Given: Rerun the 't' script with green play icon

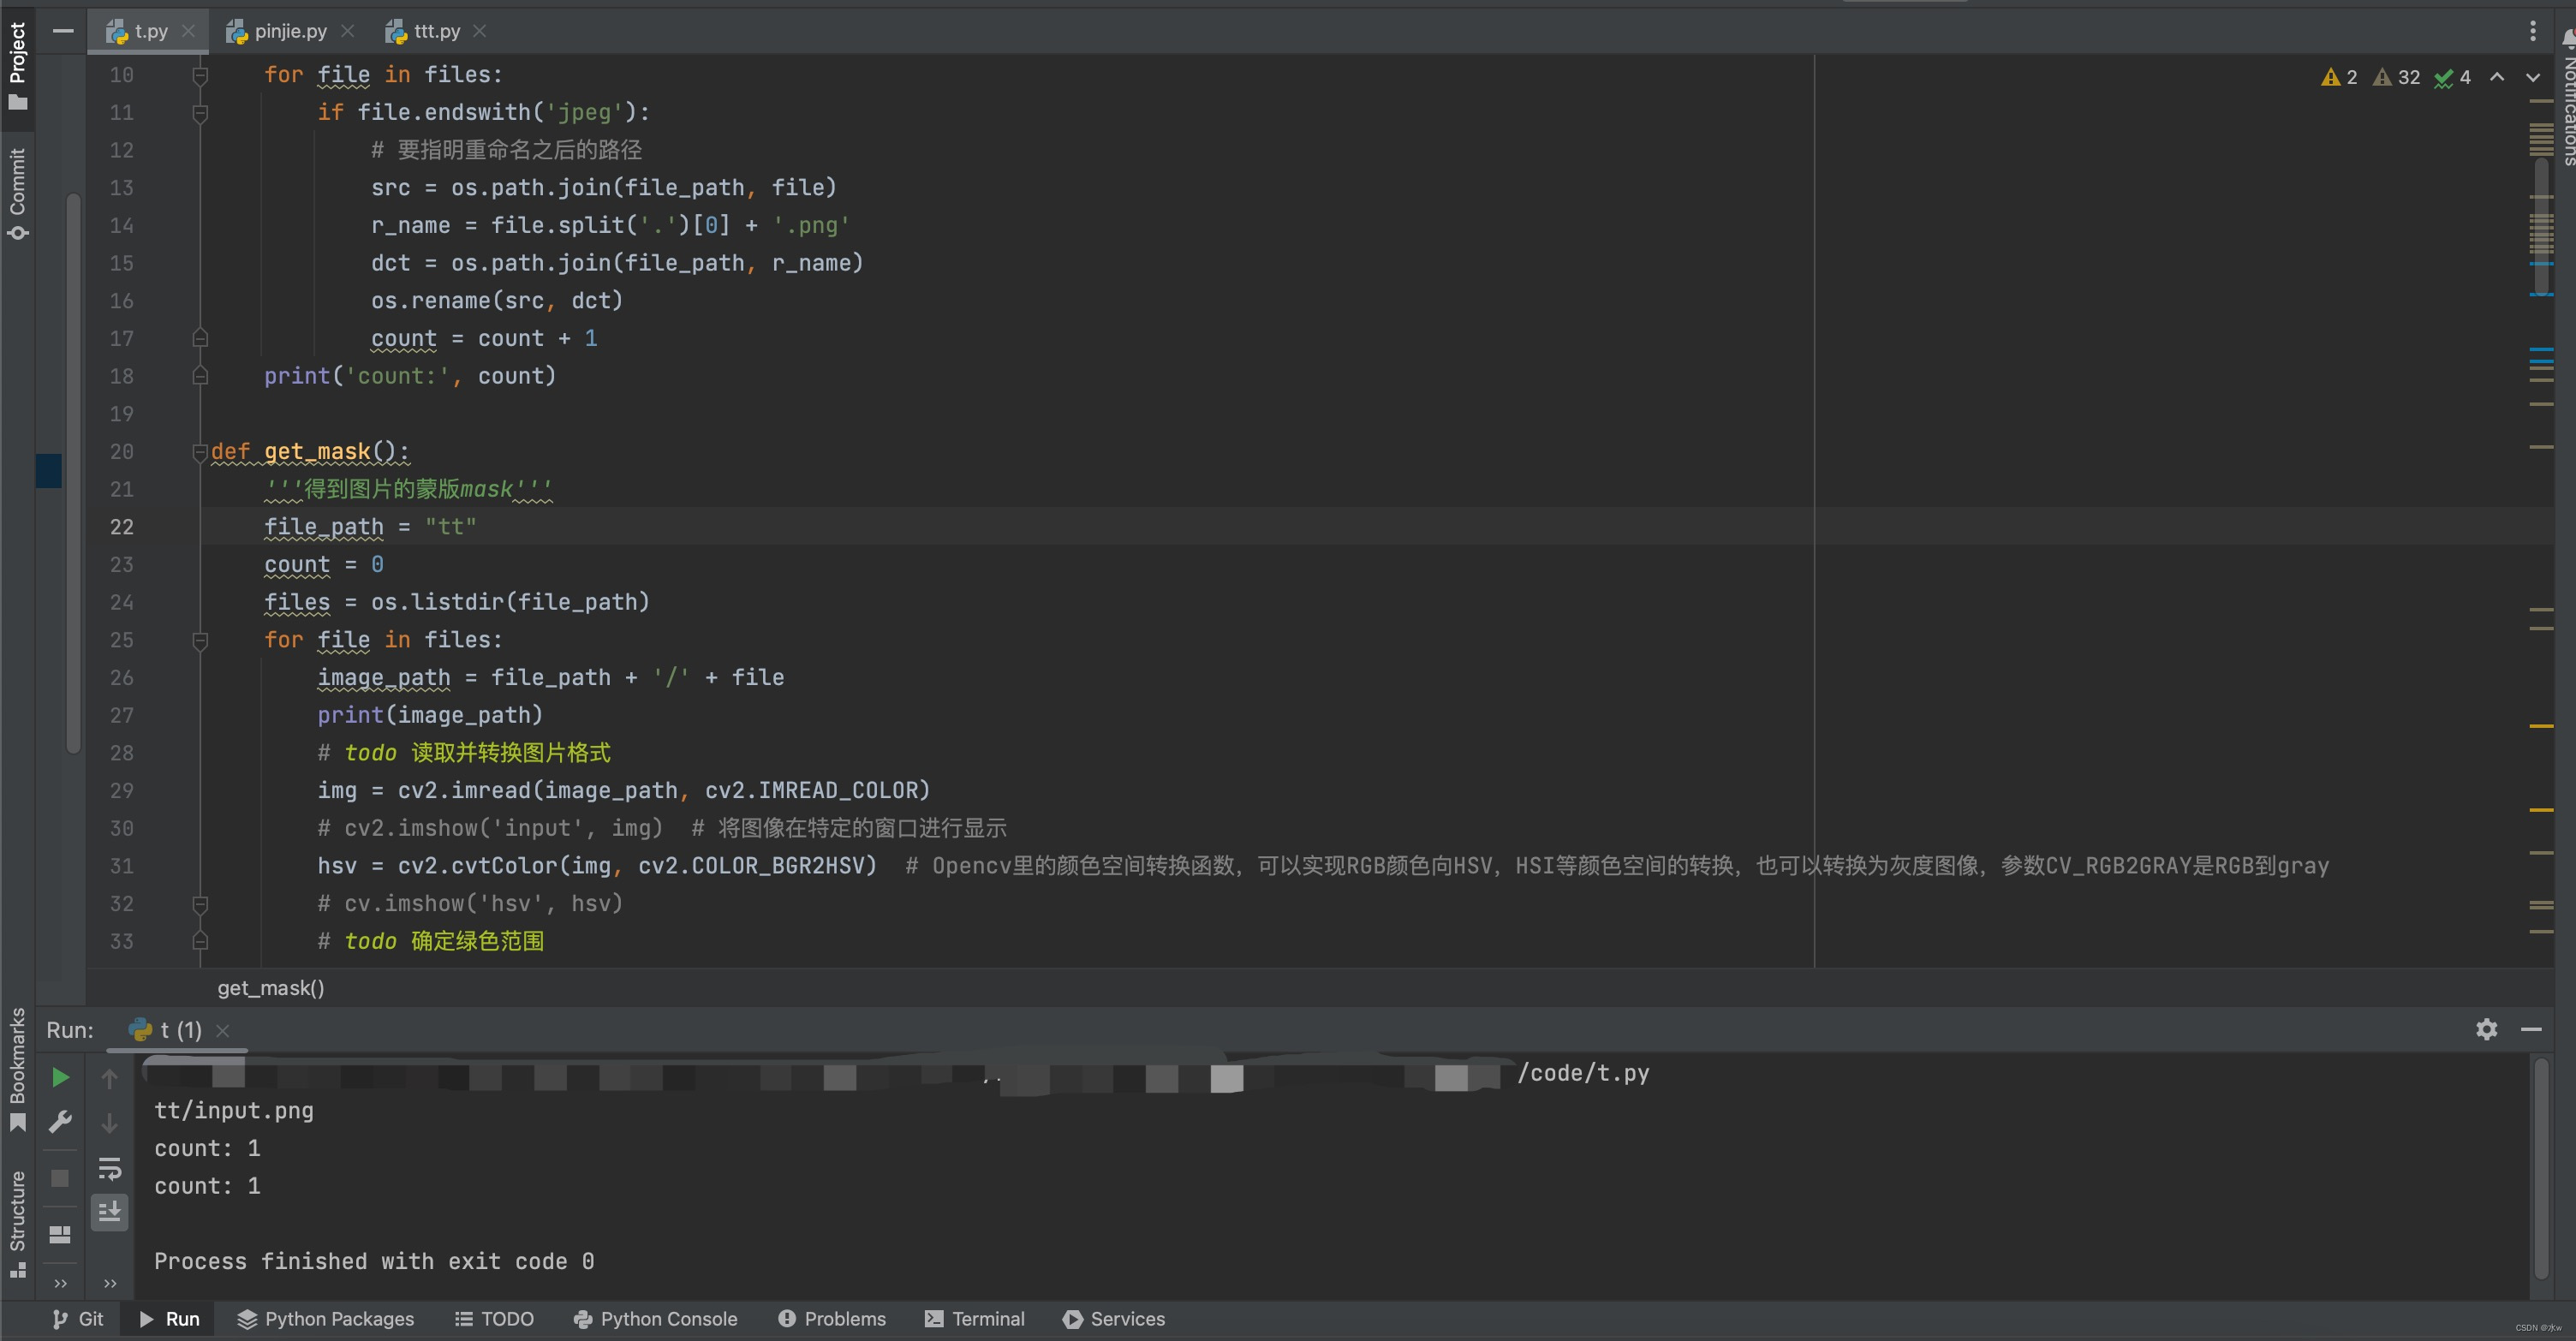Looking at the screenshot, I should coord(59,1077).
